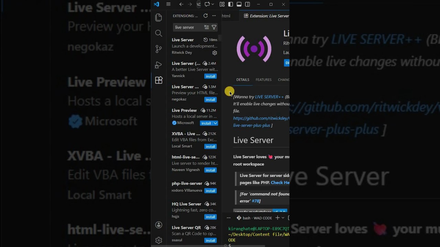440x247 pixels.
Task: Open the Search view in activity bar
Action: (158, 33)
